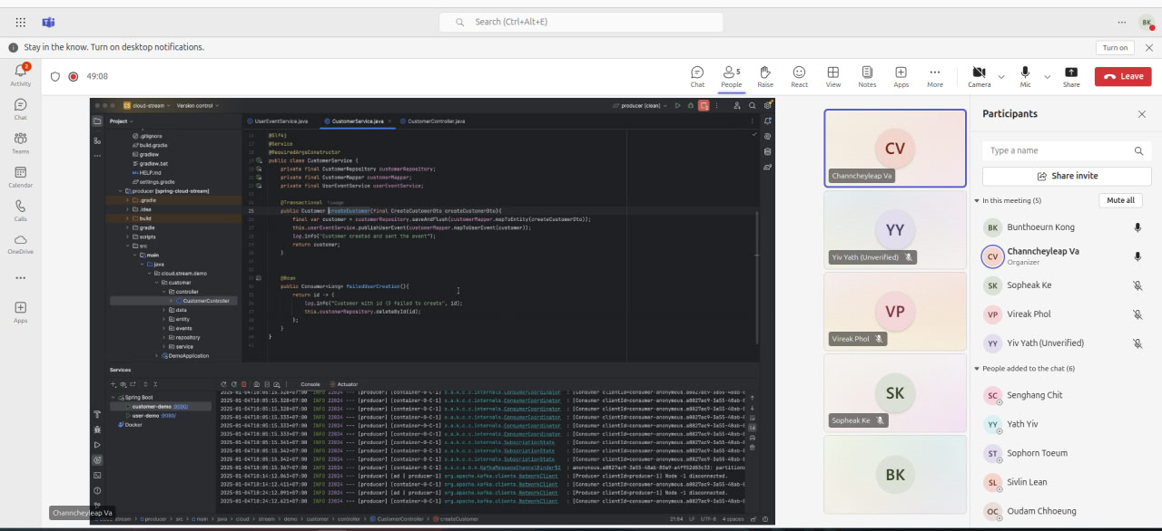Raise your hand in the meeting
The height and width of the screenshot is (531, 1162).
click(765, 76)
